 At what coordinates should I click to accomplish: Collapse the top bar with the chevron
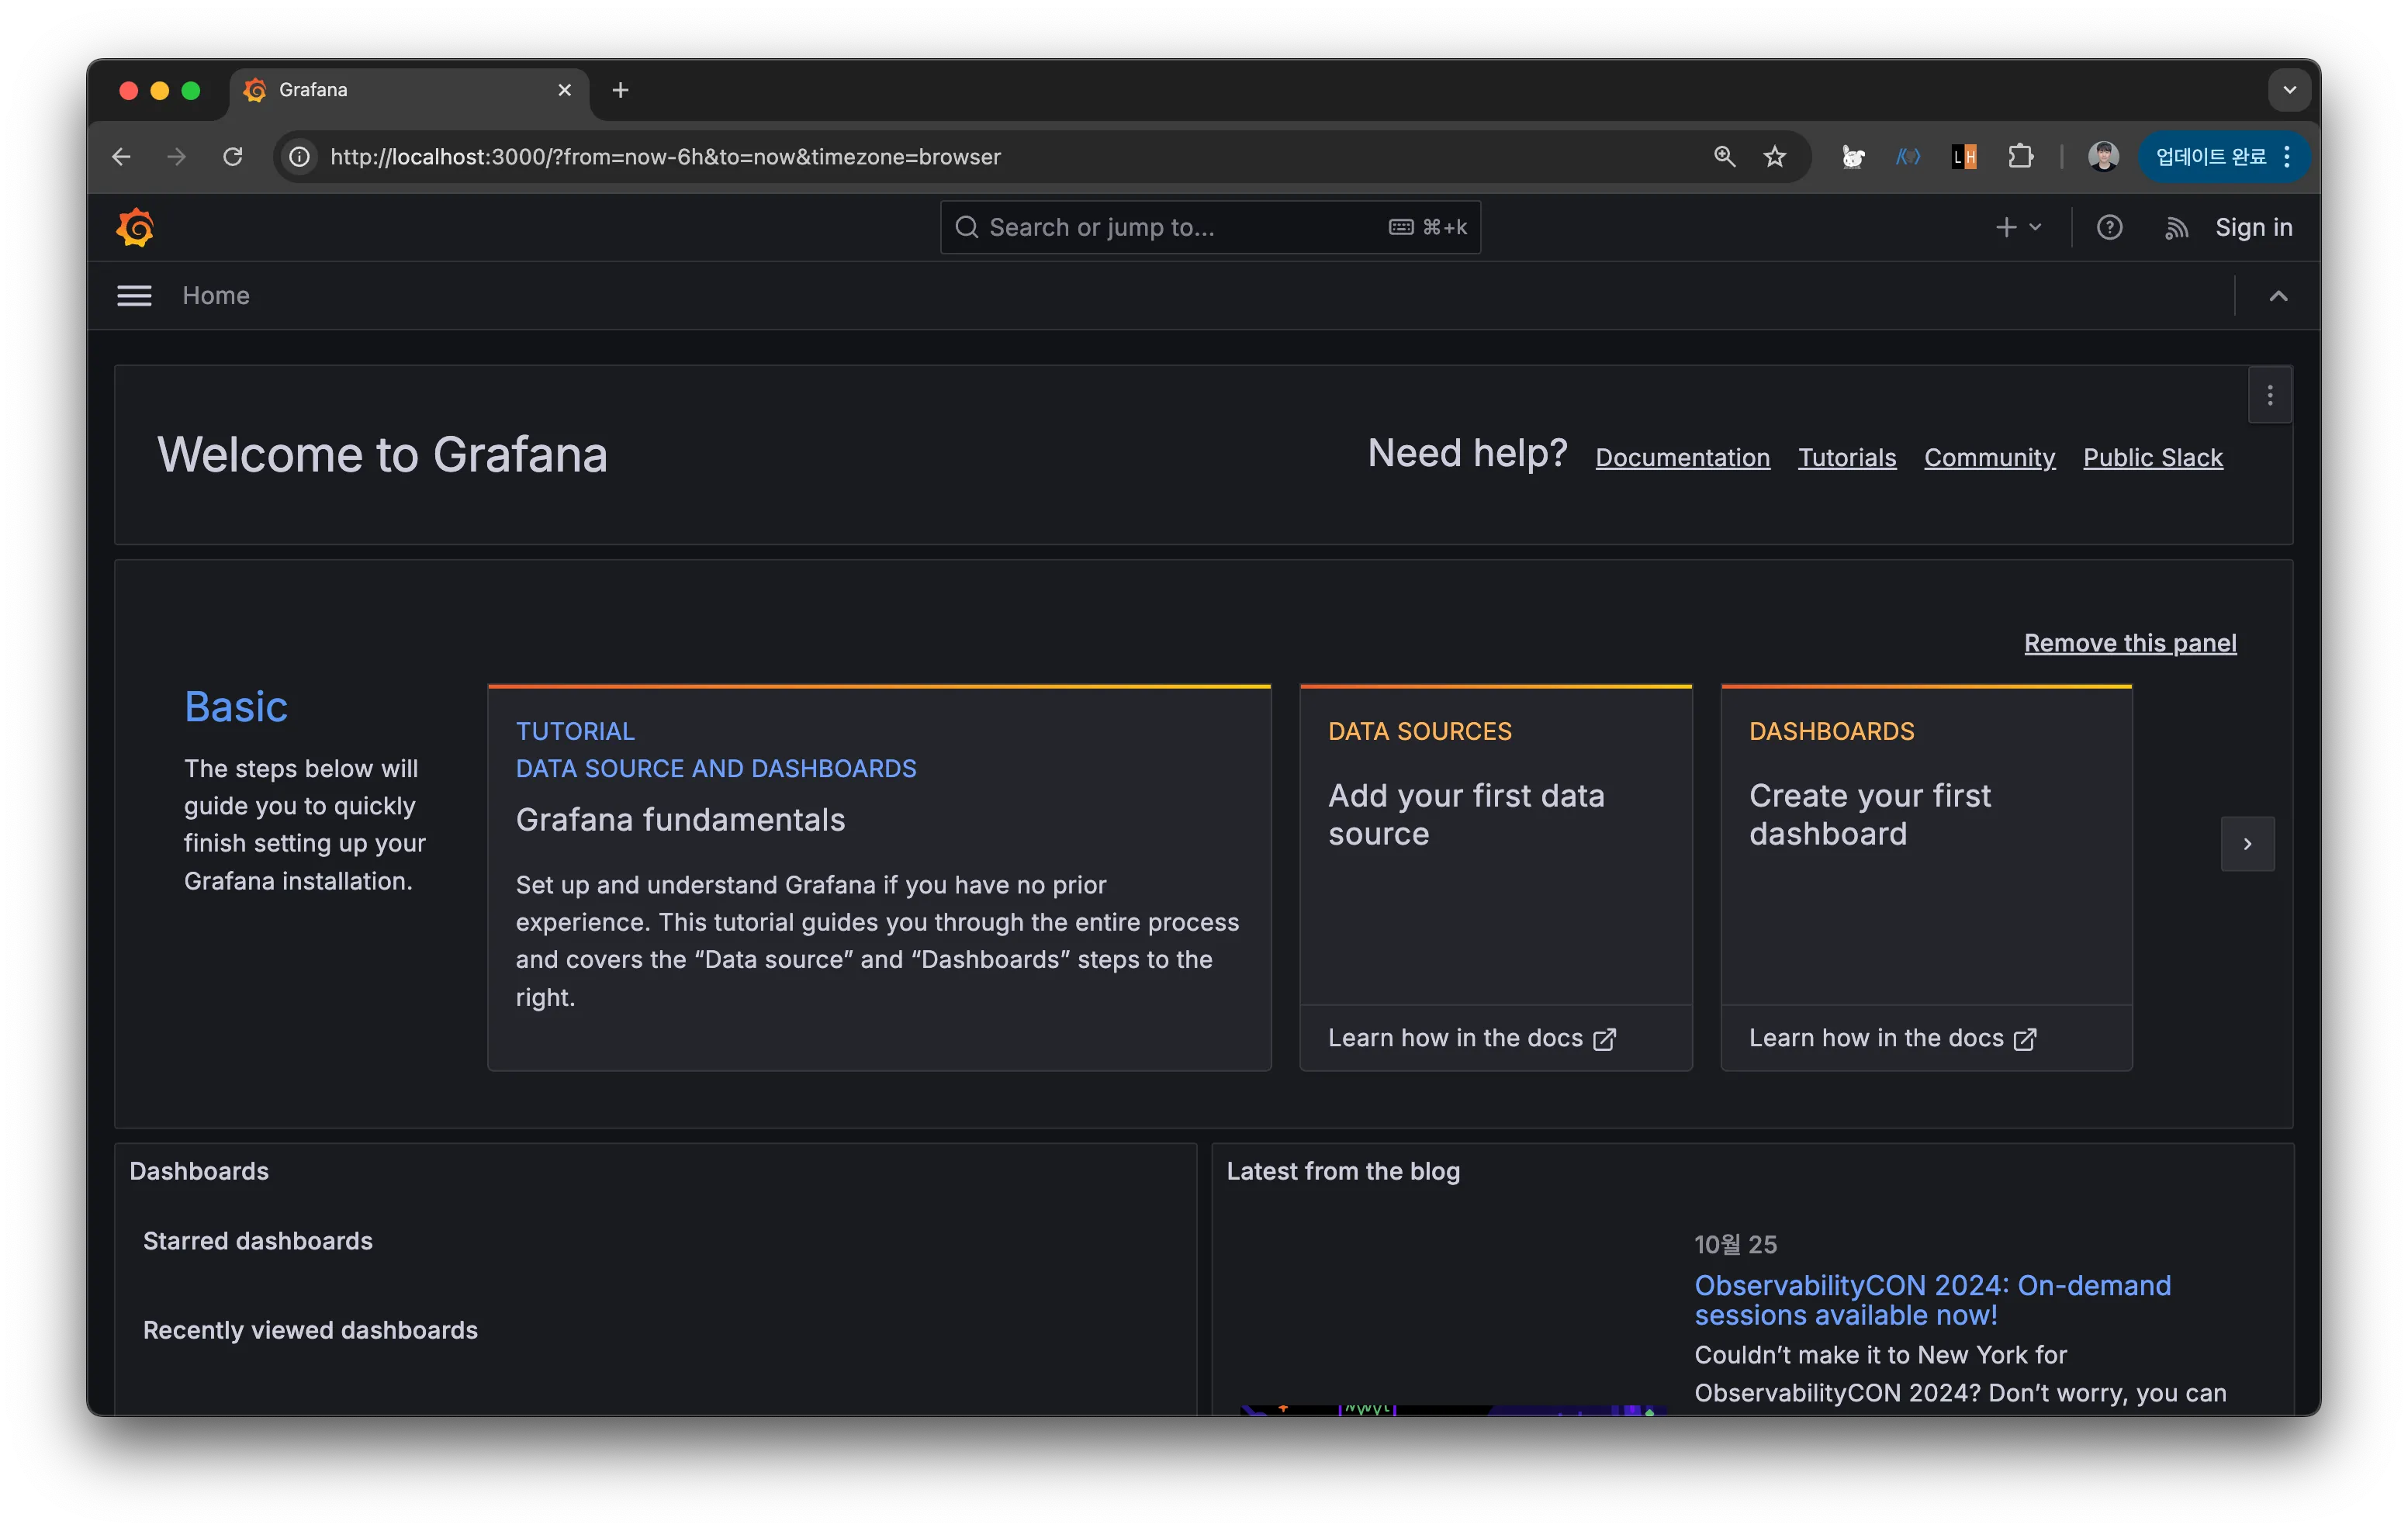pos(2278,296)
